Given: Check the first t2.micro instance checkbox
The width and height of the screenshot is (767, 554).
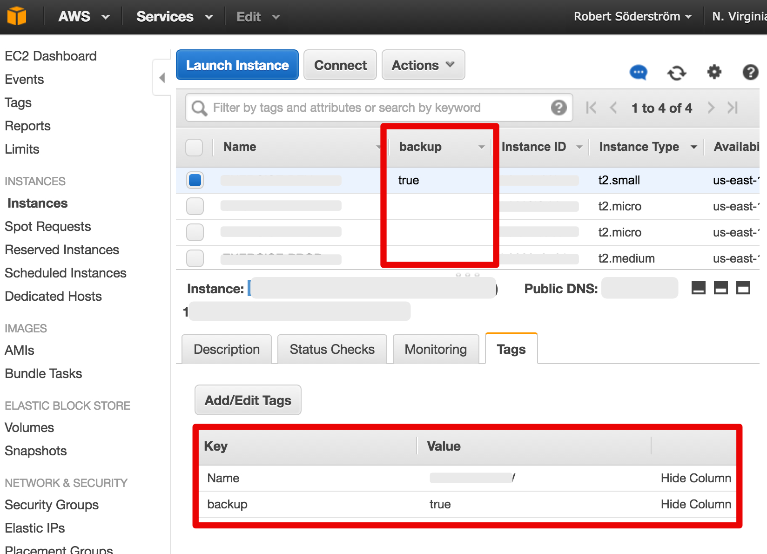Looking at the screenshot, I should (x=195, y=206).
